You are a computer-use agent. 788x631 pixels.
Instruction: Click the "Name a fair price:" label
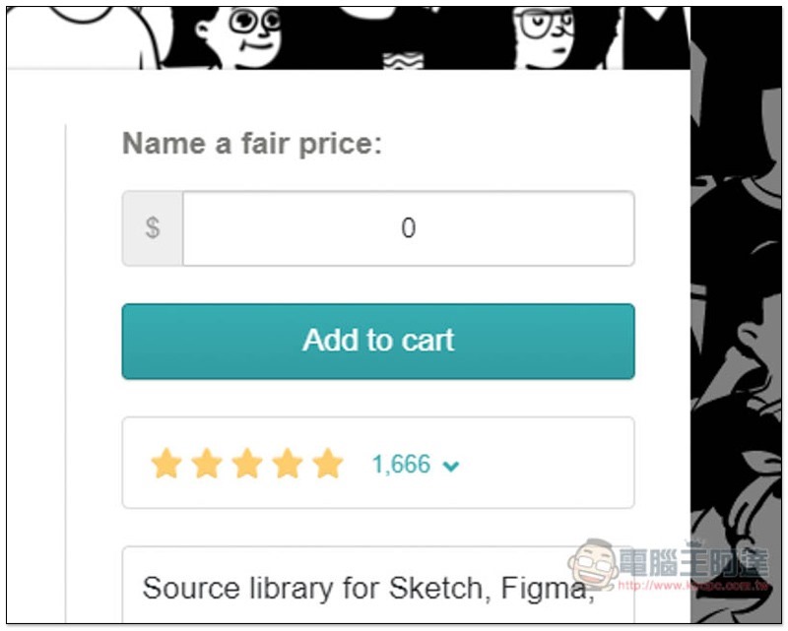coord(251,144)
